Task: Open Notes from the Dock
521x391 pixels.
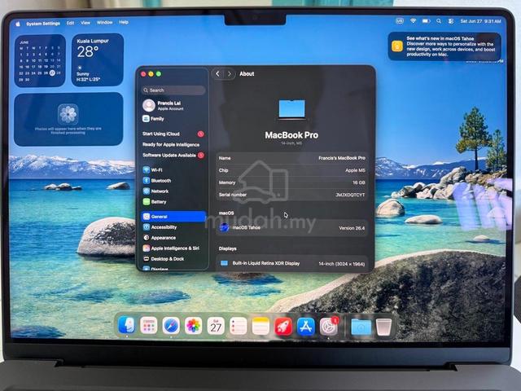Action: tap(260, 326)
